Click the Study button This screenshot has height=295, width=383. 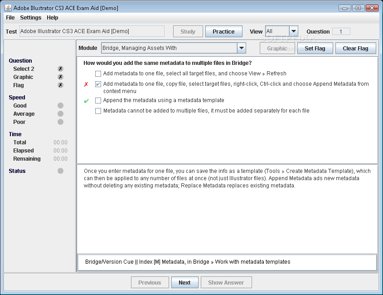(188, 31)
